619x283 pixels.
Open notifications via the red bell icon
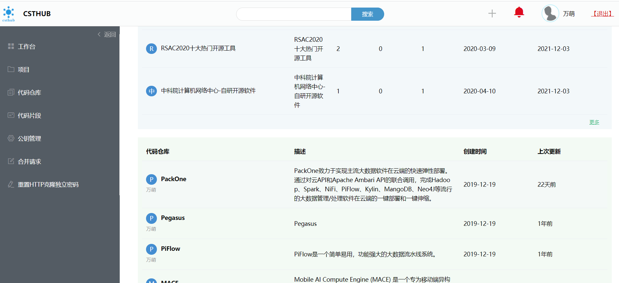519,12
